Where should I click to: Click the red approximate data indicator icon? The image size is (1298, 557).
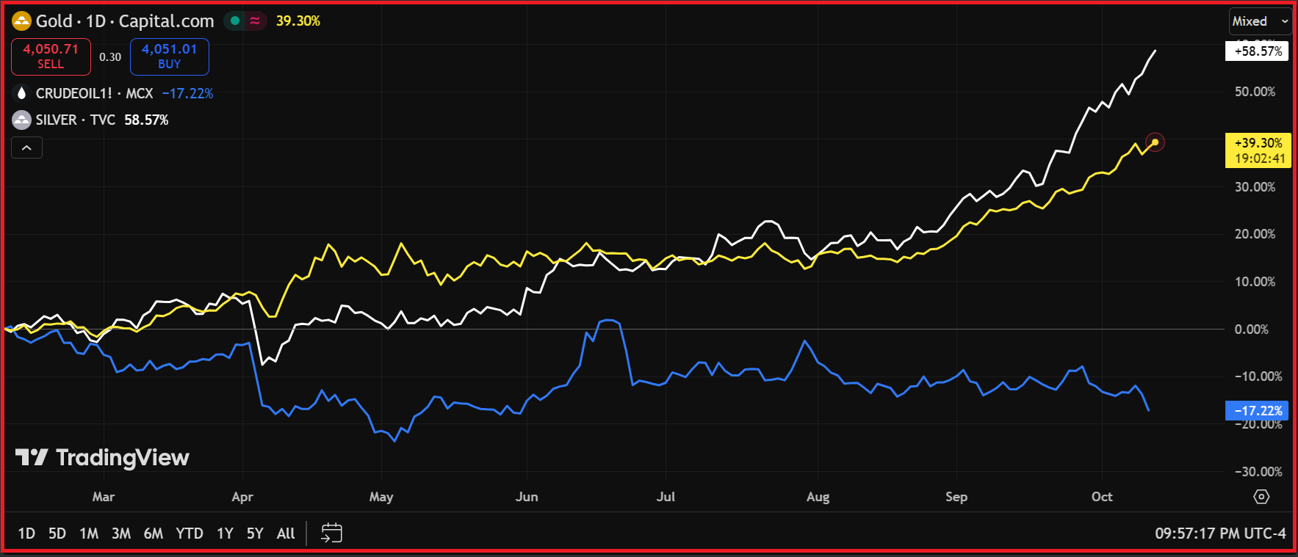pyautogui.click(x=255, y=21)
